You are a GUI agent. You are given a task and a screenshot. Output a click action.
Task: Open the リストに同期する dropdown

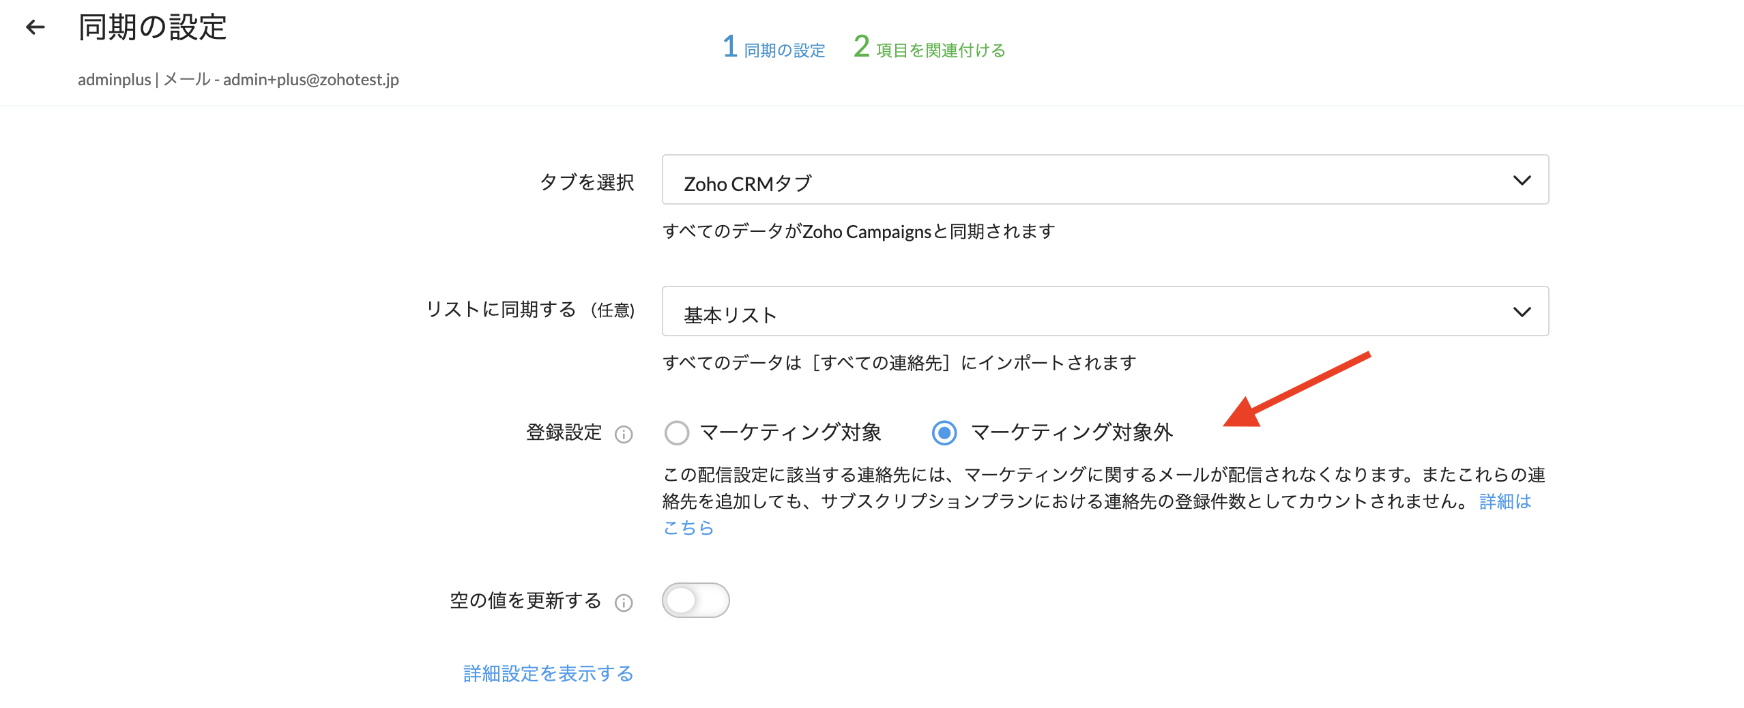(x=1104, y=312)
